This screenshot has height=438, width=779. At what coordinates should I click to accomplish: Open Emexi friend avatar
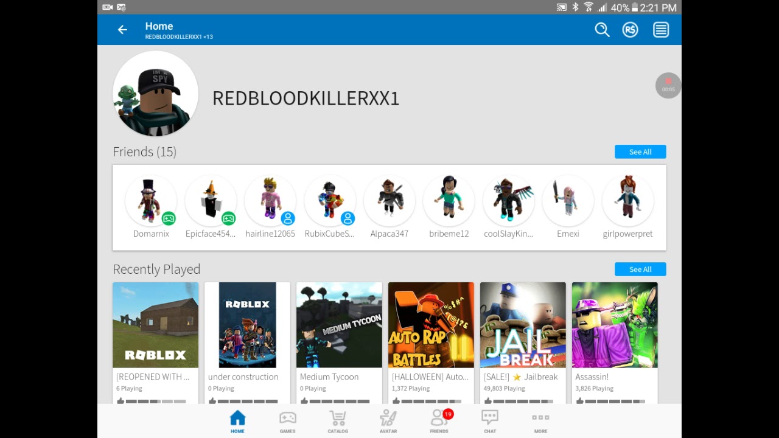(568, 201)
